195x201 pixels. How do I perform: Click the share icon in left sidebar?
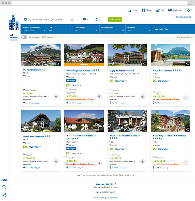[4, 195]
